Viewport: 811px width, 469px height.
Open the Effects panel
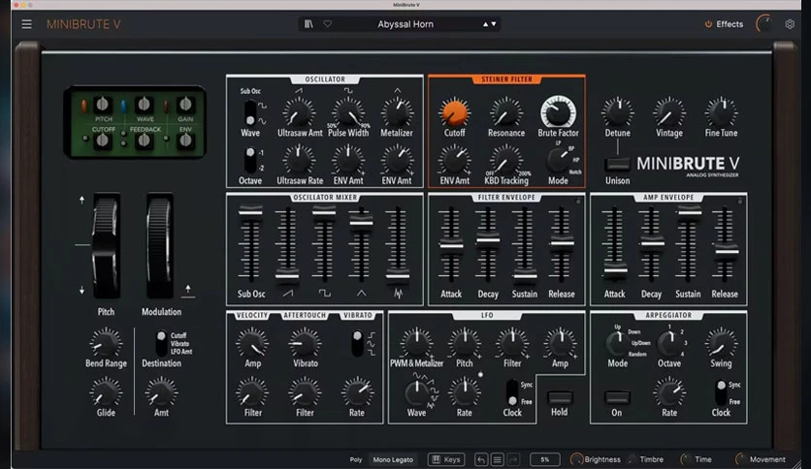(x=730, y=24)
